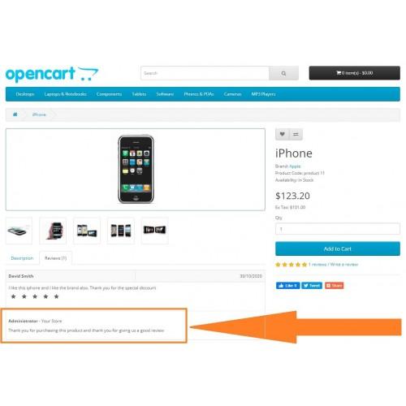Switch to the Description tab
406x406 pixels.
point(22,258)
